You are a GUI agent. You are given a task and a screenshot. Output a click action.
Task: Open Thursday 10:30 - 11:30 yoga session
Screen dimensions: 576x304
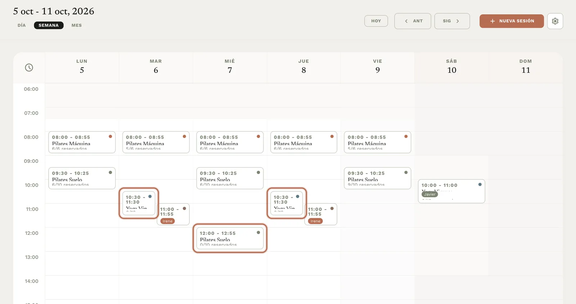[x=287, y=204]
